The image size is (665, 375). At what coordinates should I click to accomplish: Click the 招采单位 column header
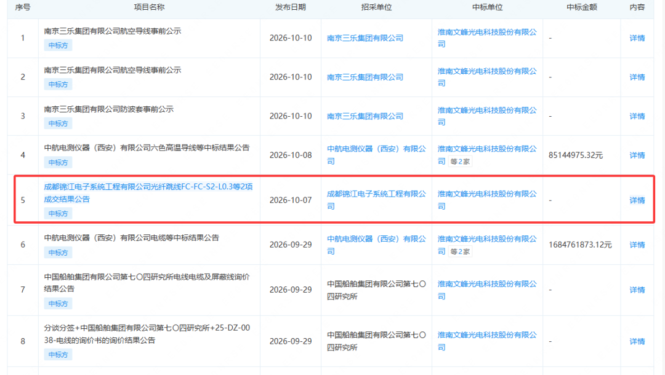376,7
